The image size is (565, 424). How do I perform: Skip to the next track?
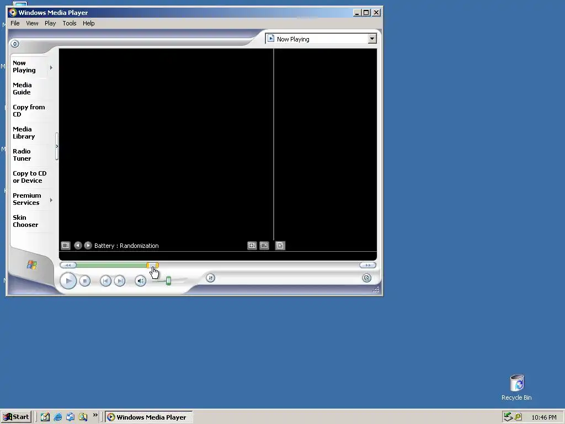pyautogui.click(x=120, y=281)
